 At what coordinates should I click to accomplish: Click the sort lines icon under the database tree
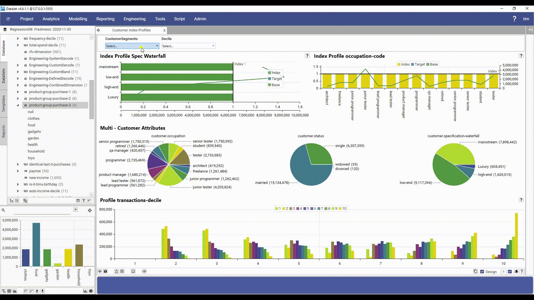89,201
